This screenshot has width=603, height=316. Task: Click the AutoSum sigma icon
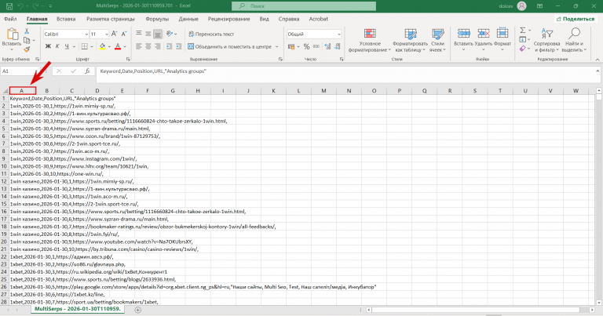pyautogui.click(x=523, y=31)
